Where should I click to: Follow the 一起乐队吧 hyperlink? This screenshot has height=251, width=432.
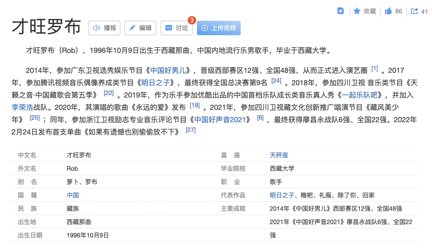(x=359, y=95)
